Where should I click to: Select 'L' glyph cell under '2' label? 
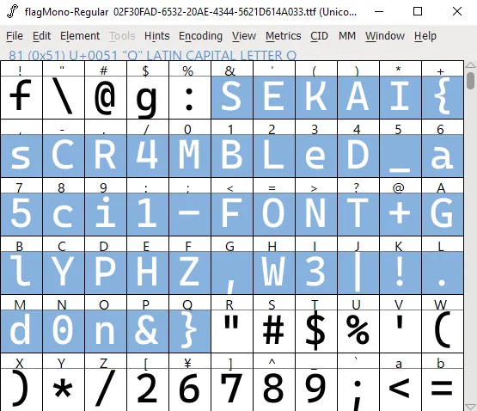click(274, 156)
